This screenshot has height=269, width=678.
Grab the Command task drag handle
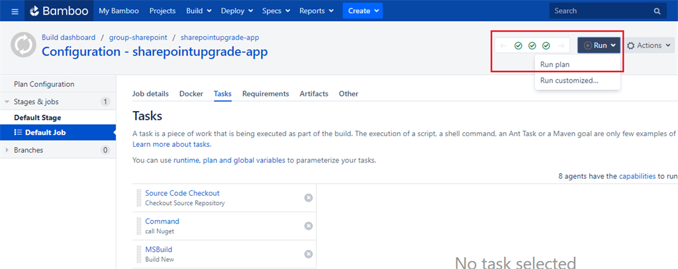coord(139,226)
